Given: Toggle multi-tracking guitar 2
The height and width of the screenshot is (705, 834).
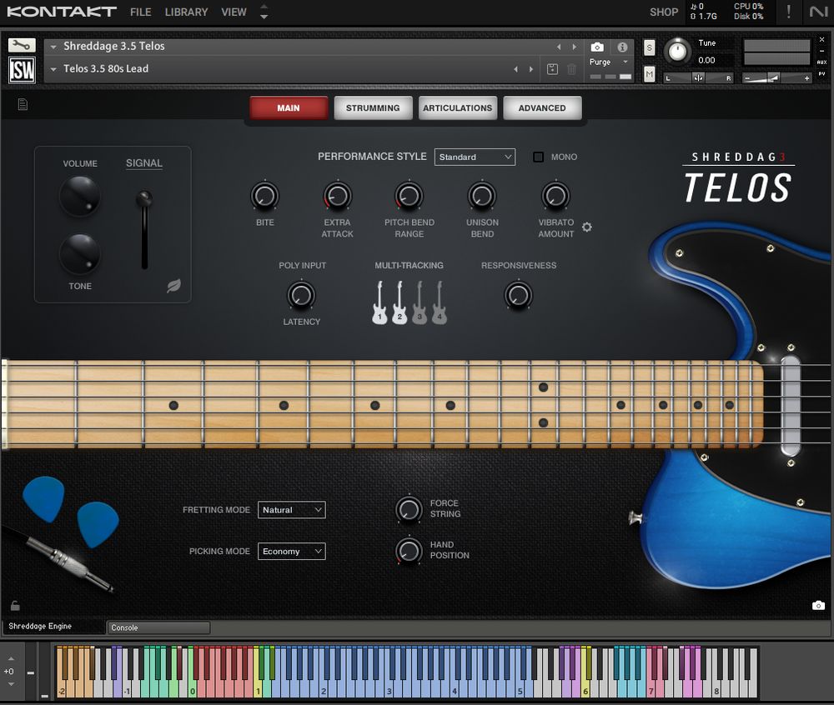Looking at the screenshot, I should click(x=399, y=302).
